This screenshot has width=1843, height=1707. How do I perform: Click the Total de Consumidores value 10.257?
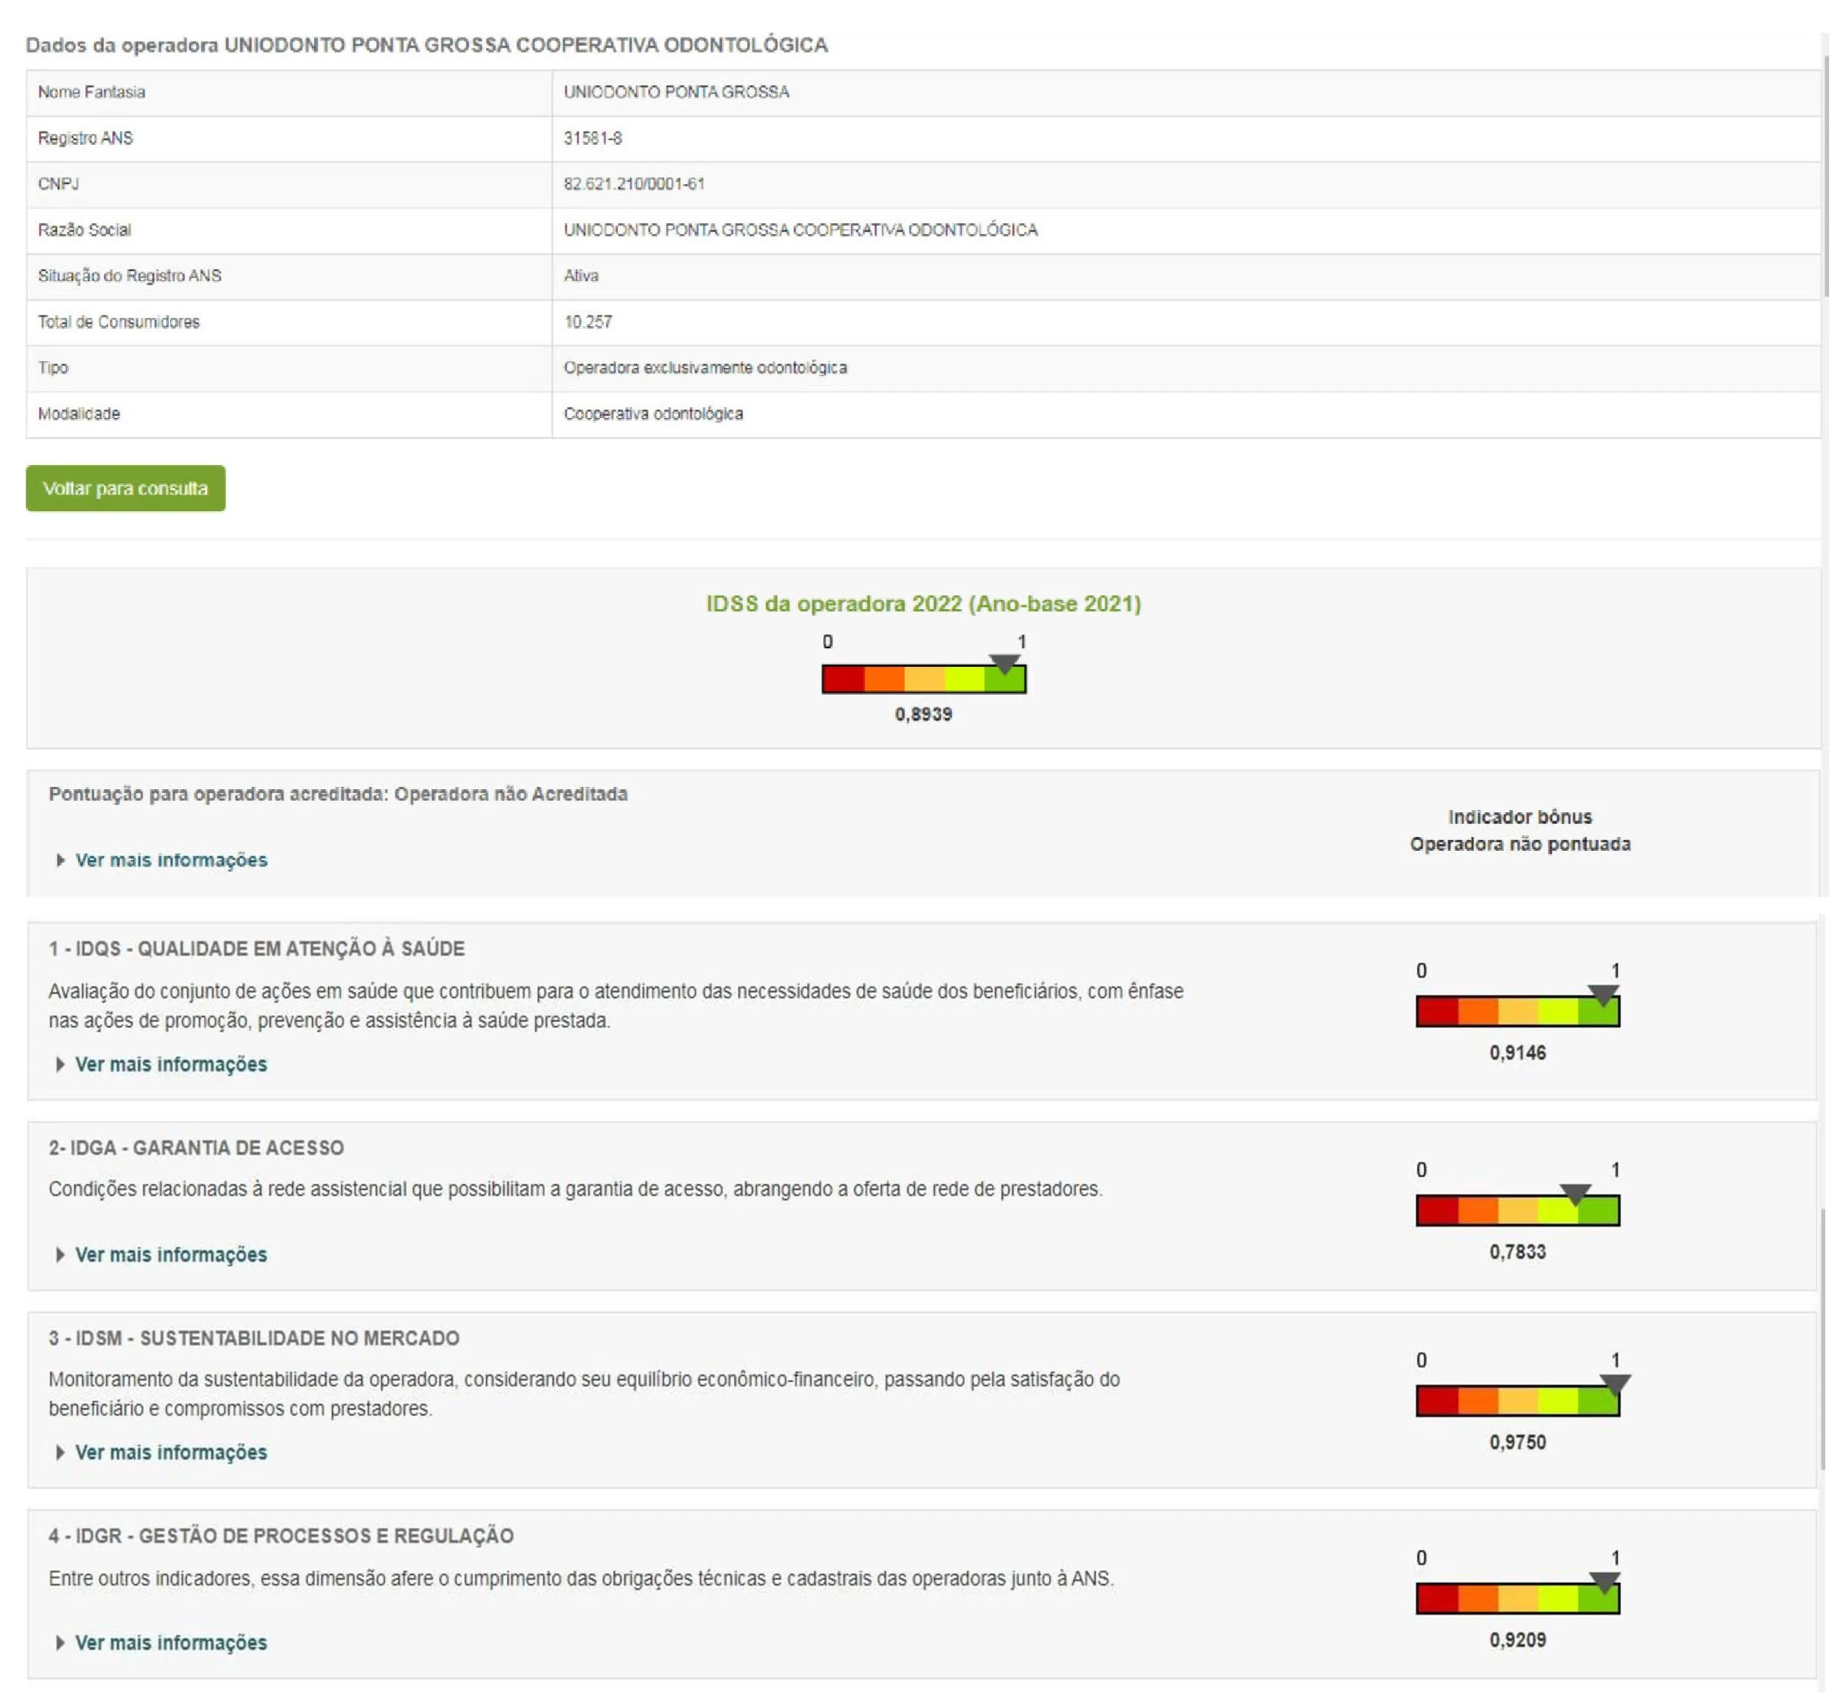coord(588,321)
